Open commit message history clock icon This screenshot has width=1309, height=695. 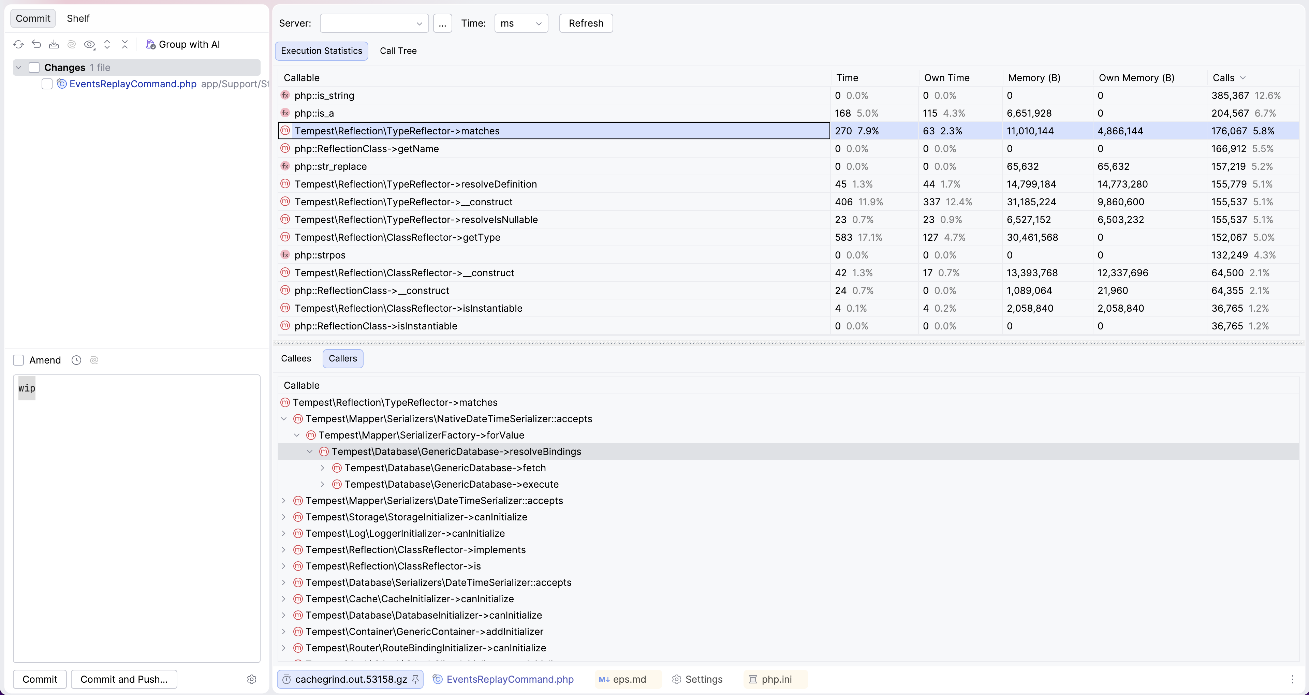[x=76, y=360]
